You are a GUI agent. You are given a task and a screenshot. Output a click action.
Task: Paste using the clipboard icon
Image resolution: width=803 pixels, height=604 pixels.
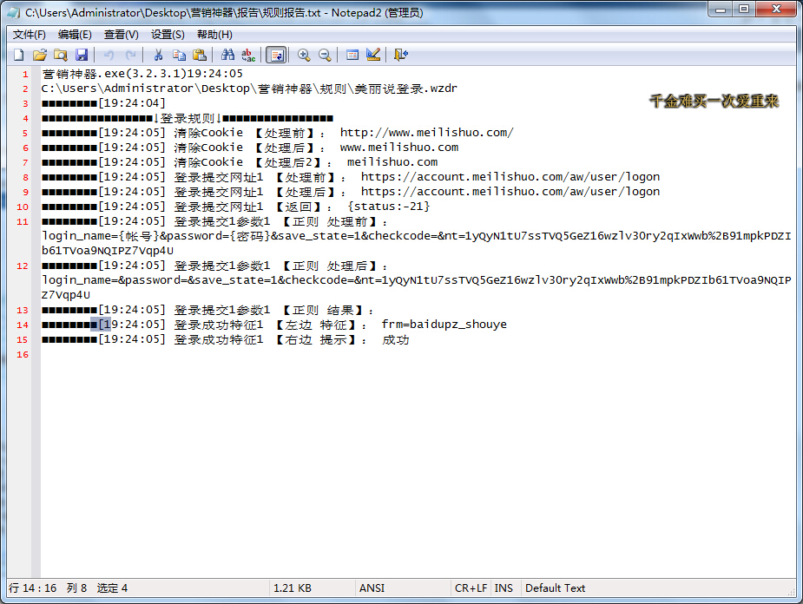tap(200, 55)
